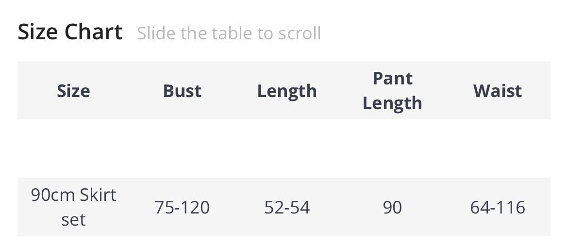Click the empty cell directly below Size header

[73, 148]
